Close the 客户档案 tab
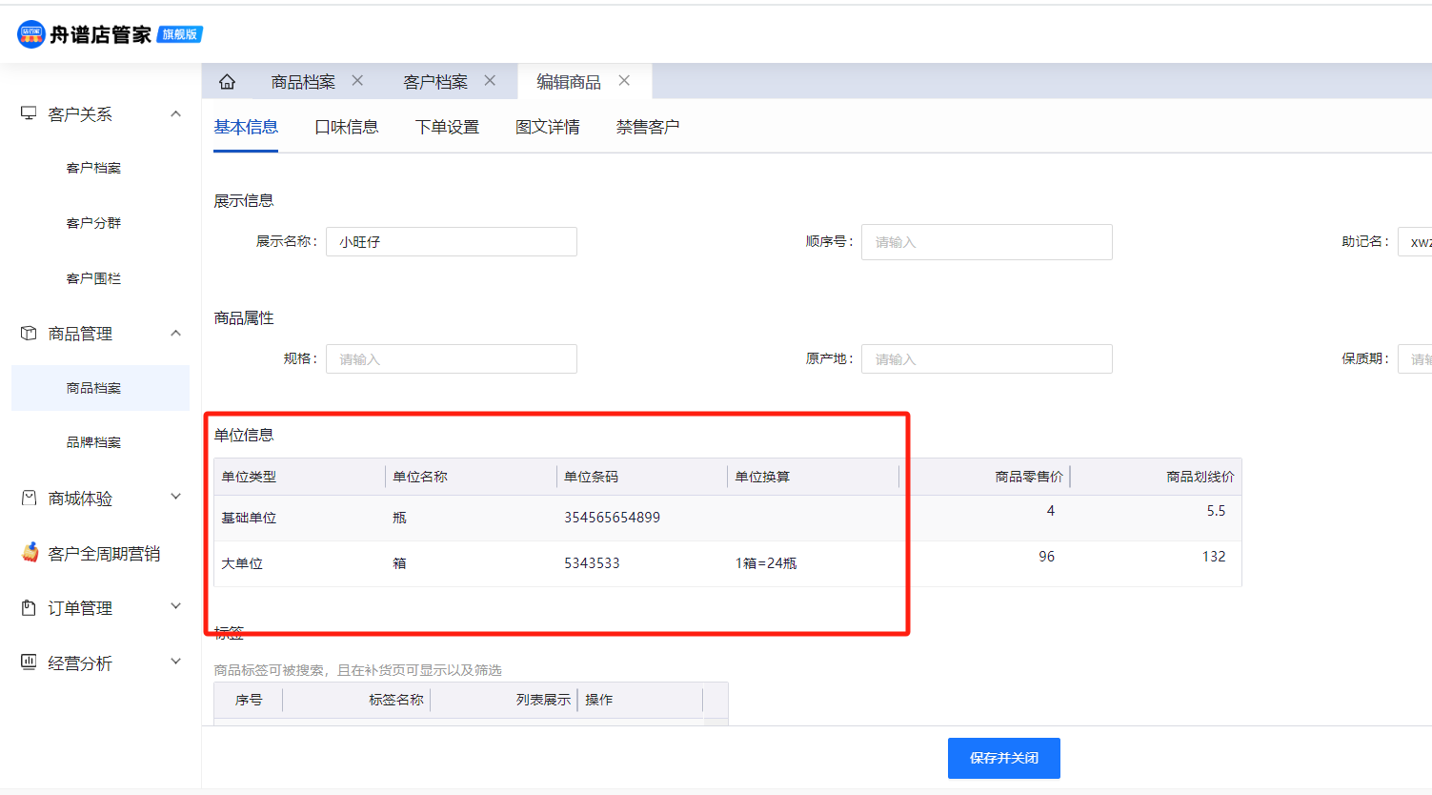Screen dimensions: 1432x795 point(490,81)
